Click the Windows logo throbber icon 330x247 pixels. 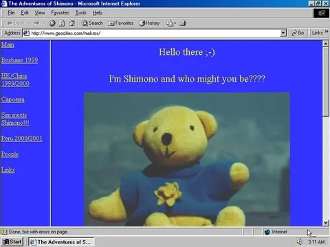coord(321,13)
